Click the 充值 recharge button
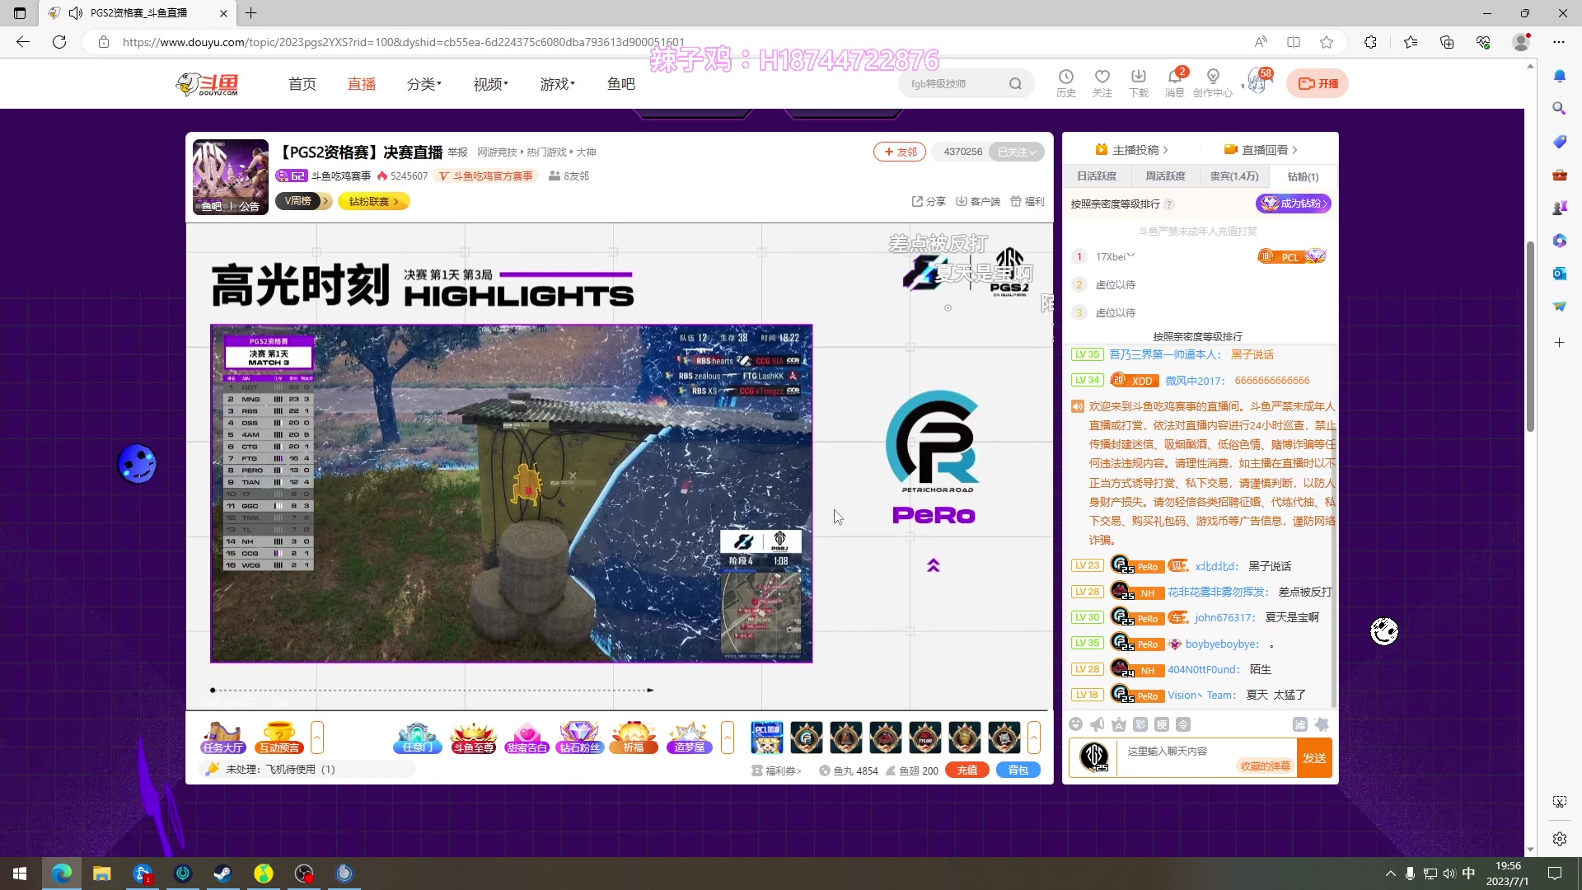1582x890 pixels. 967,771
